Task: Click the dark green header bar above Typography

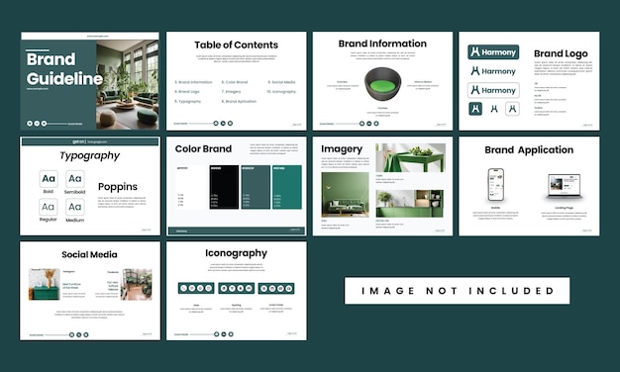Action: [90, 141]
